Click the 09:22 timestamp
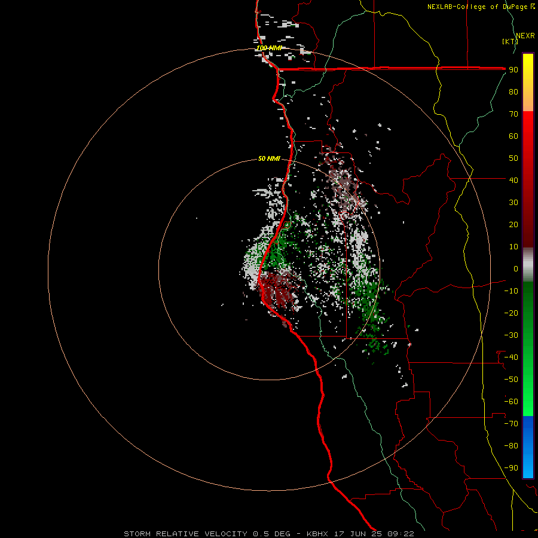 click(x=401, y=534)
